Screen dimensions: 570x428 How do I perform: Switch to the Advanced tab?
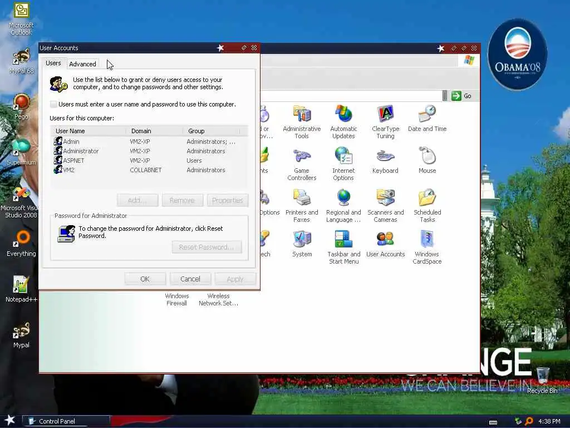(x=82, y=64)
